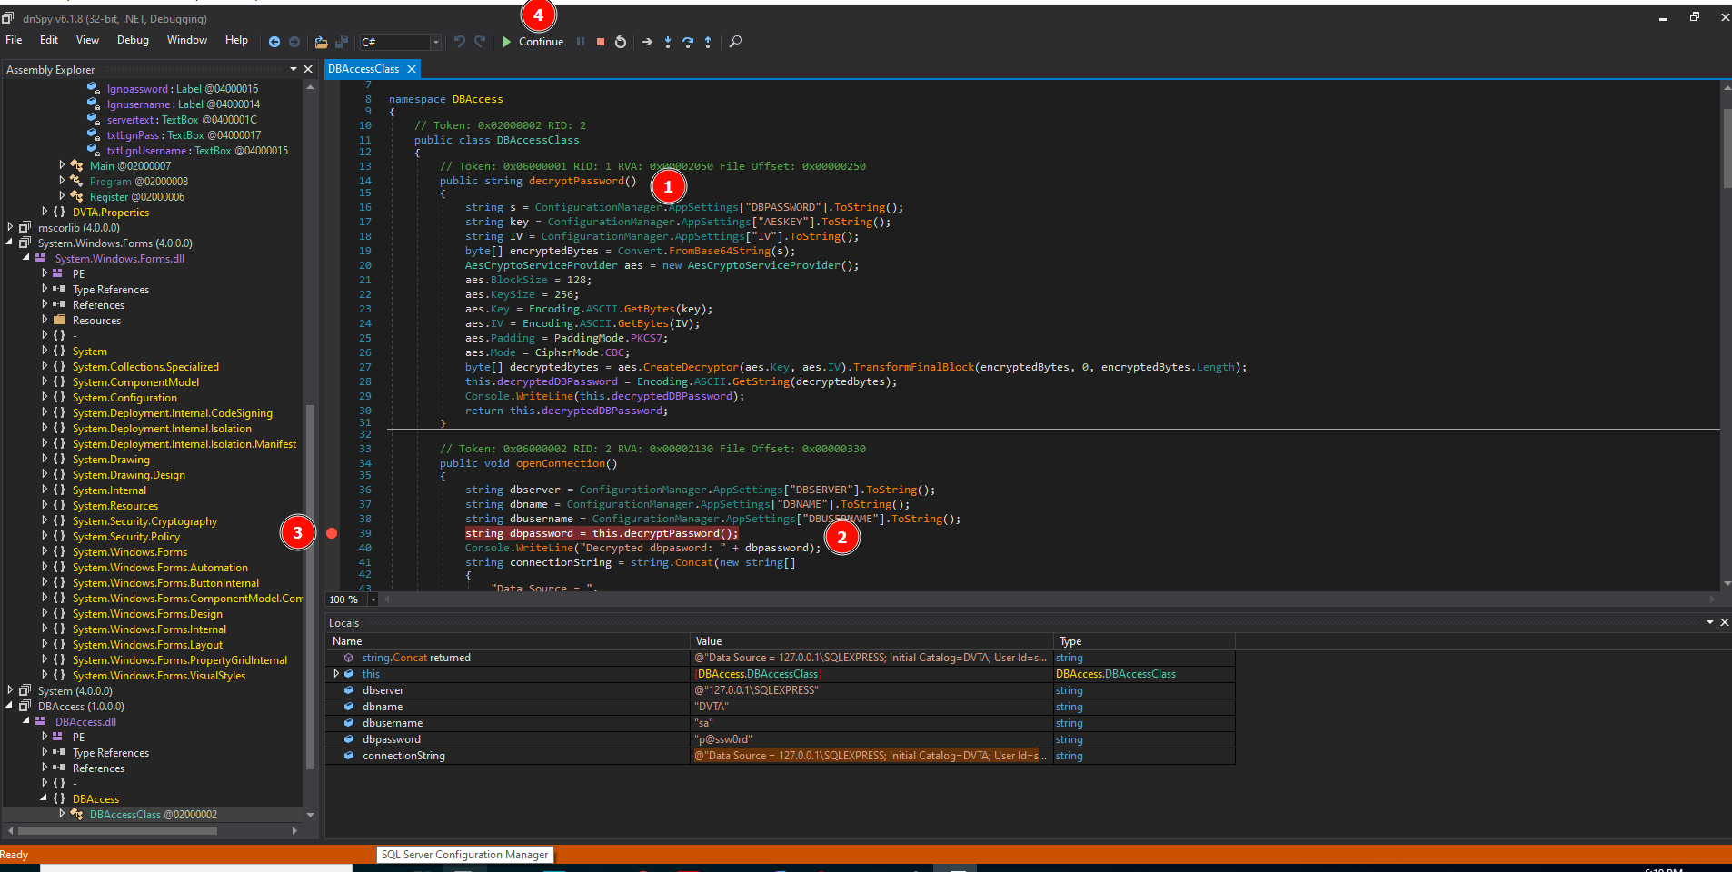Collapse the System.Windows.Forms (4.0.0.0) assembly

[x=10, y=243]
